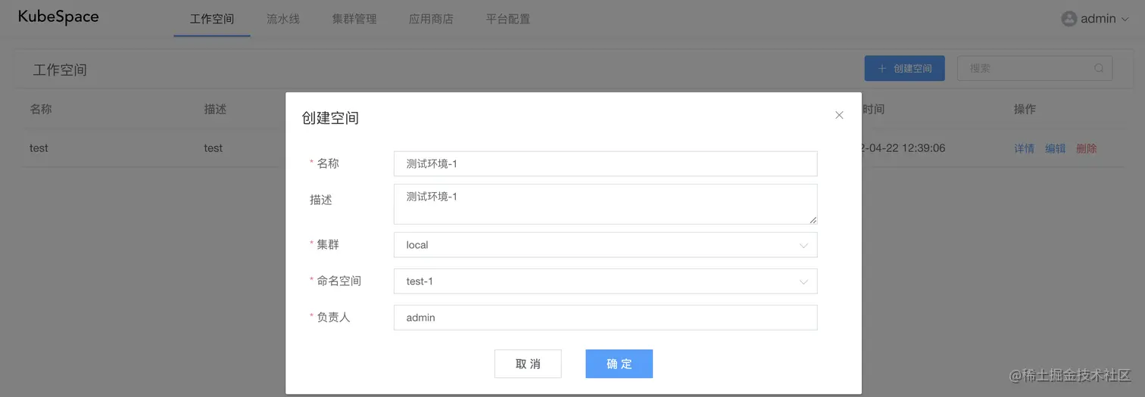Cancel with the 取消 button
The height and width of the screenshot is (397, 1145).
point(528,364)
